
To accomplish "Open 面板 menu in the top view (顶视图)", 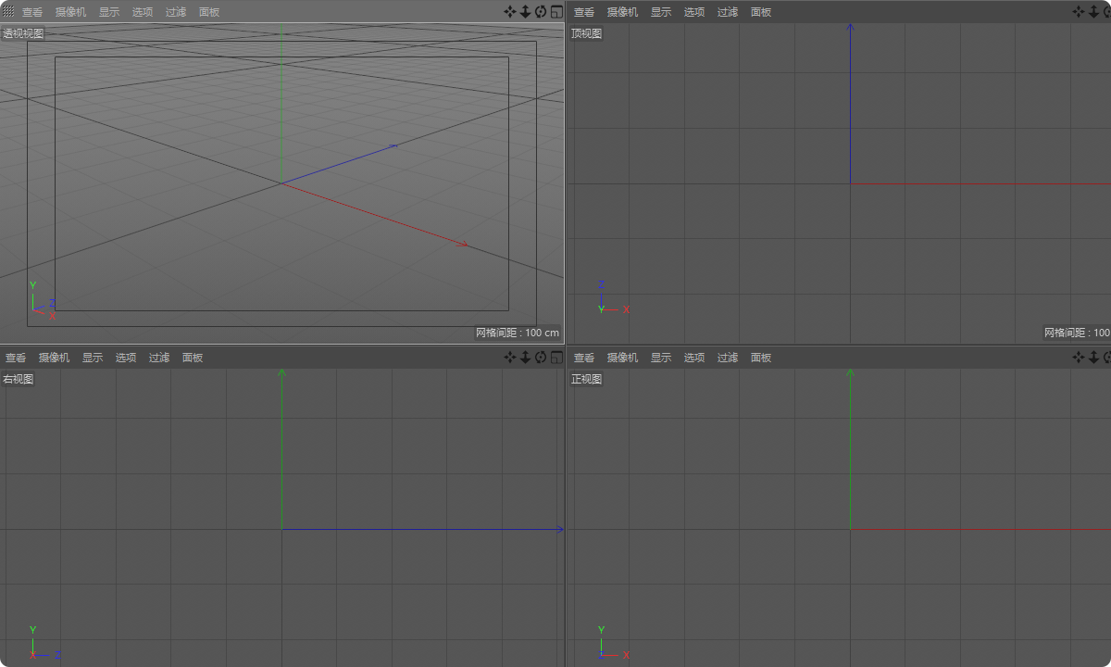I will click(x=761, y=12).
